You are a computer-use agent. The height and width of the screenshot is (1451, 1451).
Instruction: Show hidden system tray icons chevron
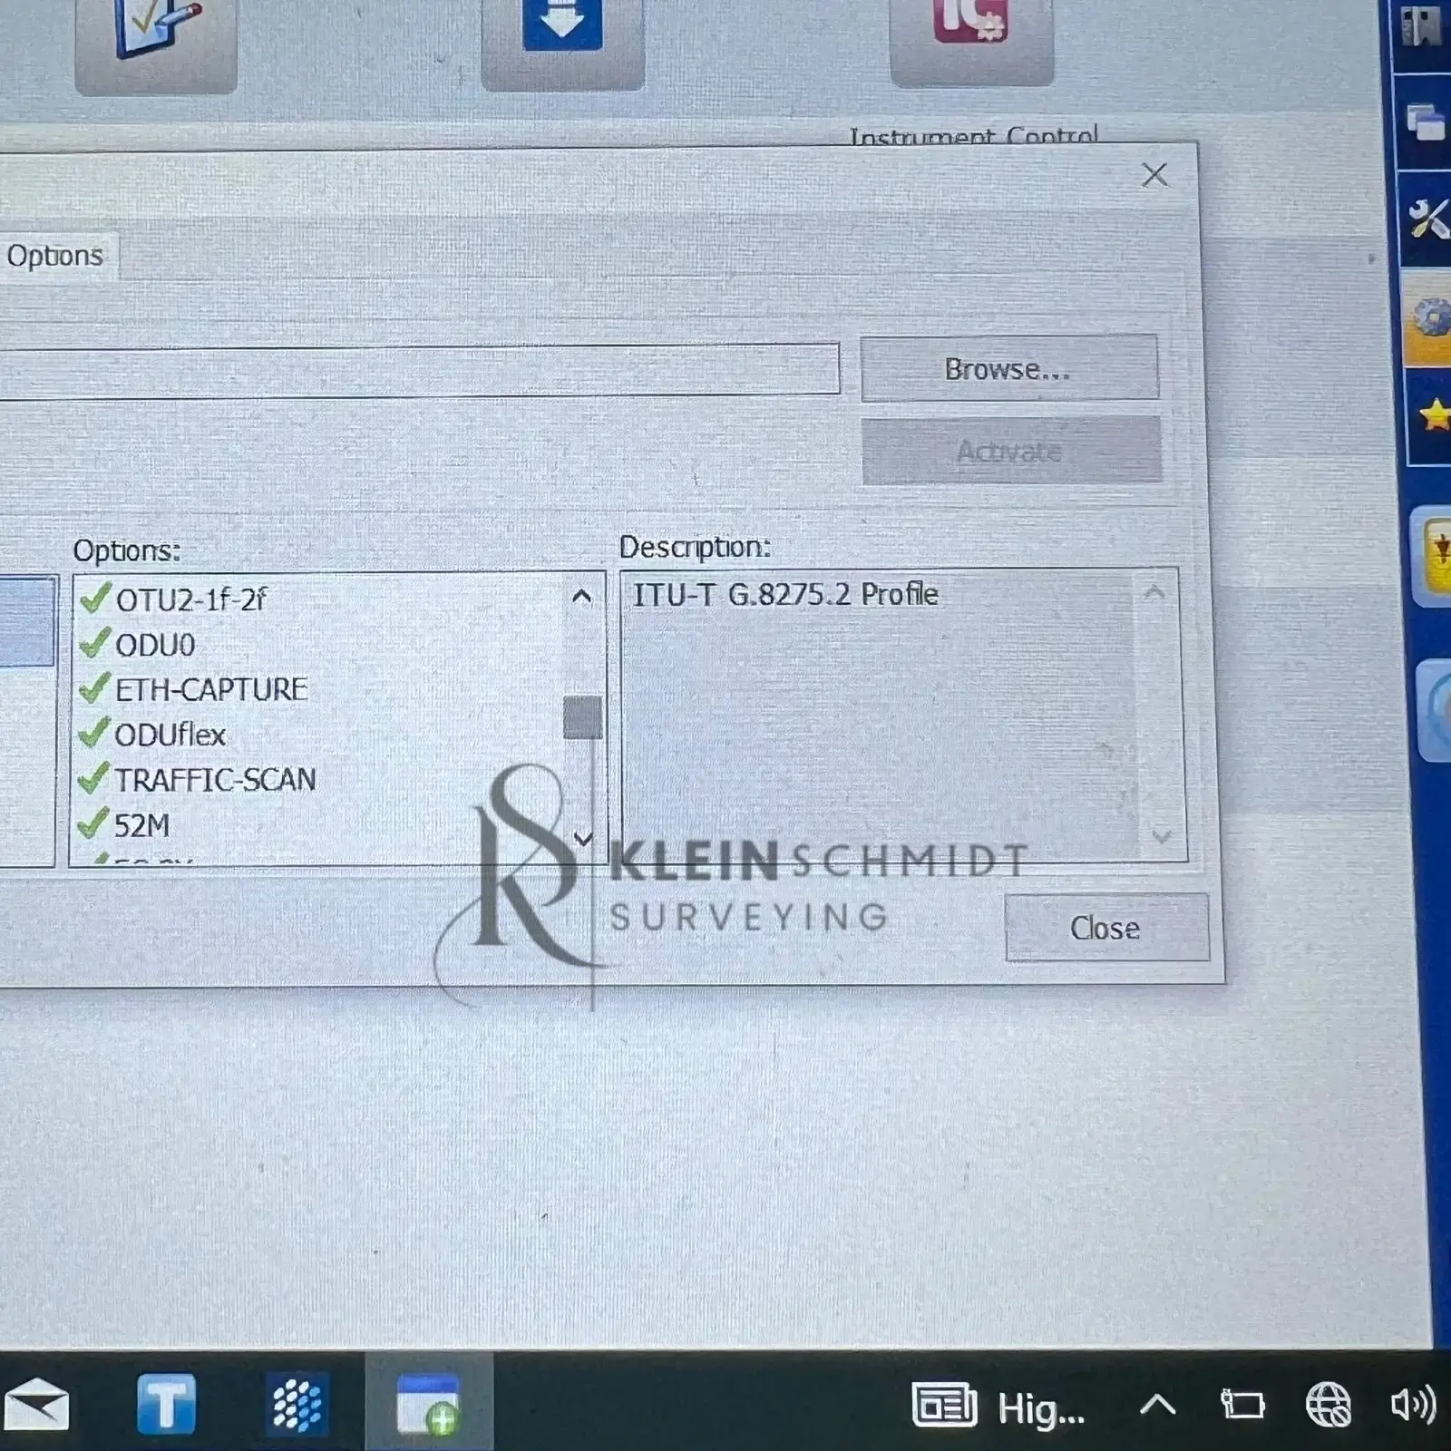[1157, 1406]
